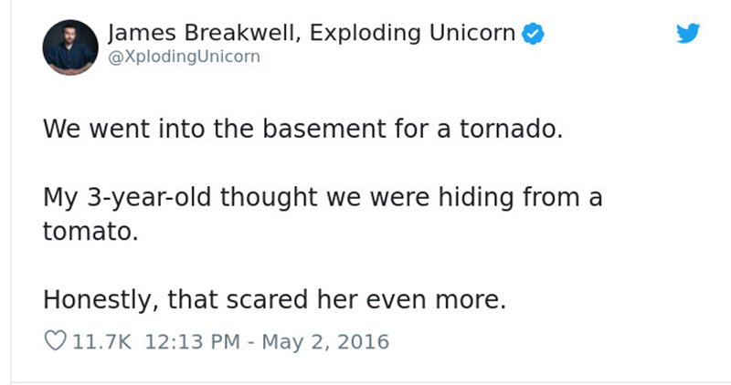Click the word 'thought' in the second sentence
The height and width of the screenshot is (385, 731).
pyautogui.click(x=269, y=197)
